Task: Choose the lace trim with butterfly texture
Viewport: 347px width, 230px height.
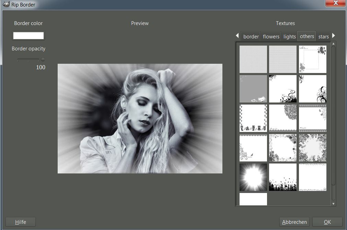Action: 312,118
